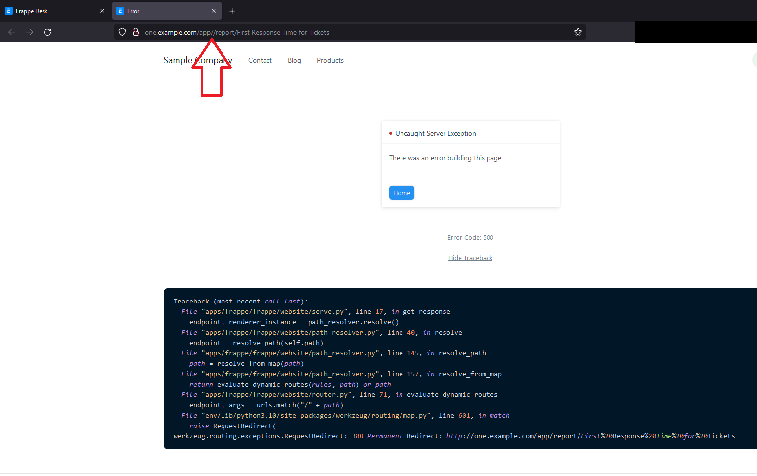
Task: Open the tracking protection shield panel
Action: 122,32
